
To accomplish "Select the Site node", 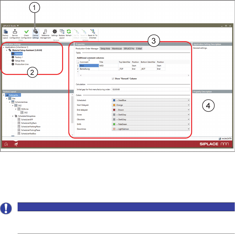I will coord(12,99).
